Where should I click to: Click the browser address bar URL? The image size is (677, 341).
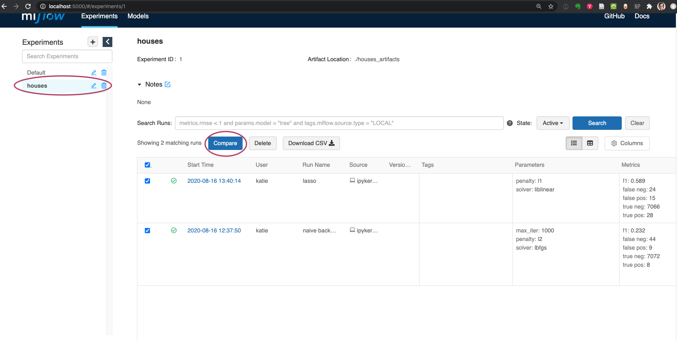pyautogui.click(x=87, y=6)
